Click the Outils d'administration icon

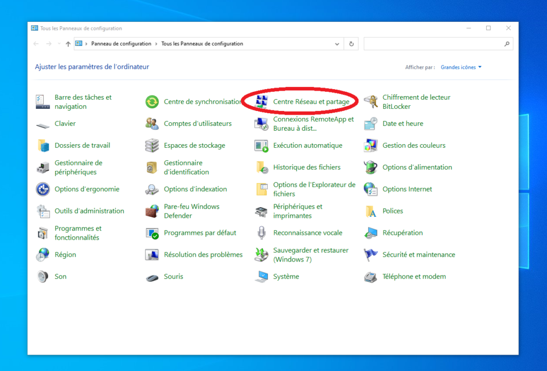coord(43,211)
